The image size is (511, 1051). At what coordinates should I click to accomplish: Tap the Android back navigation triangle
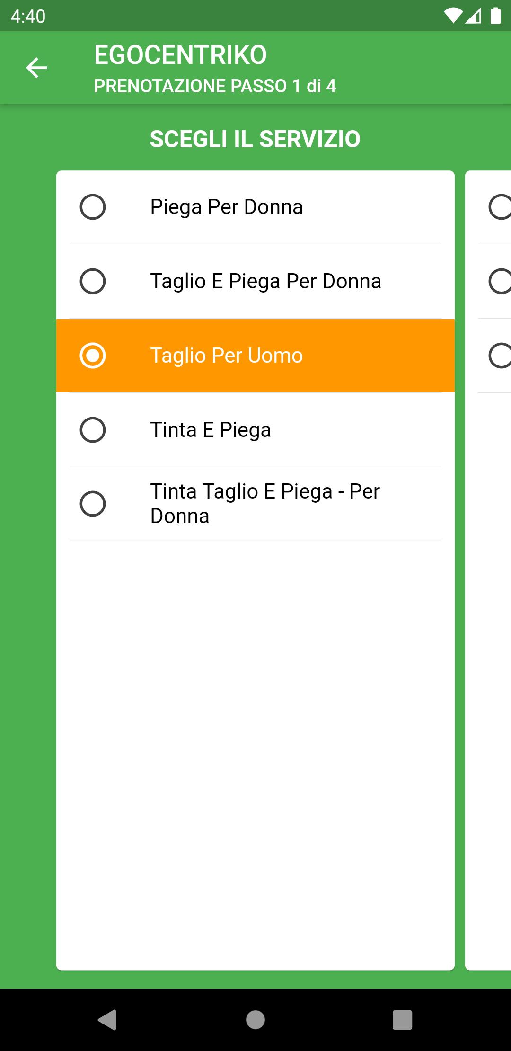coord(107,1019)
